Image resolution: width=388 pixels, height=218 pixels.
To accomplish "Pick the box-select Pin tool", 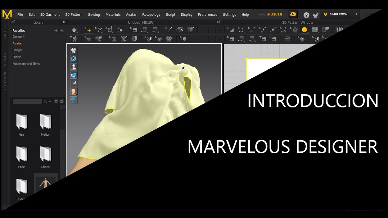I will (109, 30).
